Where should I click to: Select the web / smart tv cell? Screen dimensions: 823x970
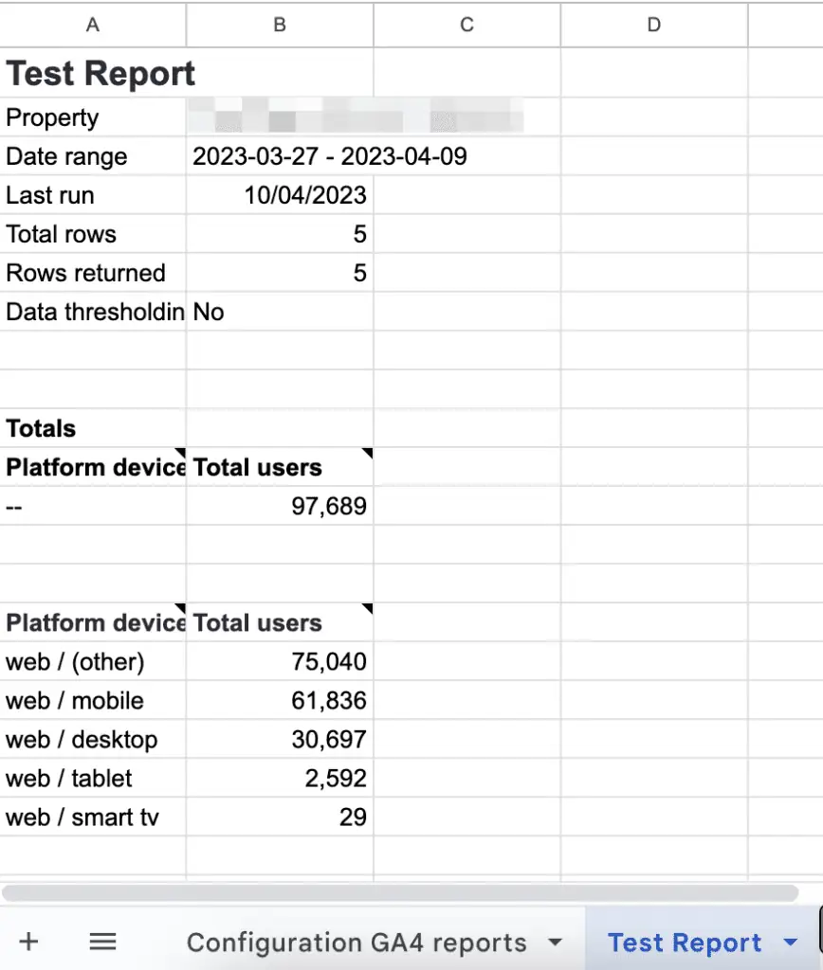click(92, 817)
